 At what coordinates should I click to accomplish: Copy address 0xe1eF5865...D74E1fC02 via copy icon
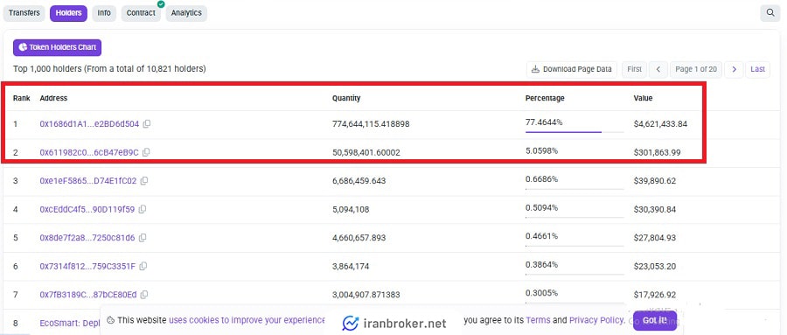click(x=144, y=181)
